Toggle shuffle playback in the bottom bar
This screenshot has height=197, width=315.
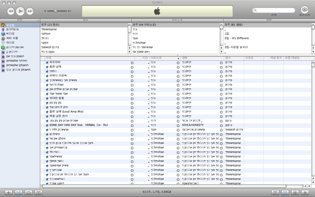(x=18, y=193)
